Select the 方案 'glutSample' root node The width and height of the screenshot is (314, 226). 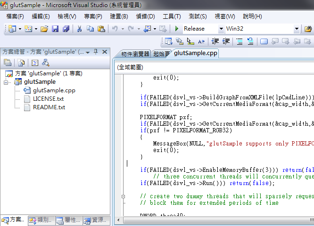(x=49, y=73)
